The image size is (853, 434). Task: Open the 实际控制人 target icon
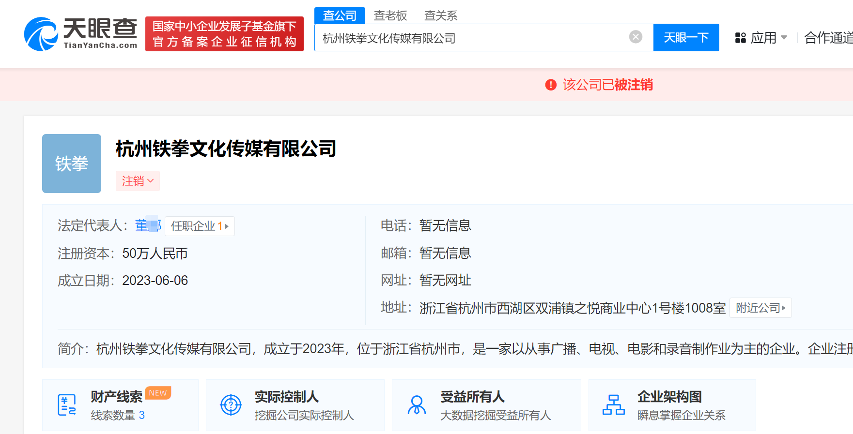(x=231, y=405)
